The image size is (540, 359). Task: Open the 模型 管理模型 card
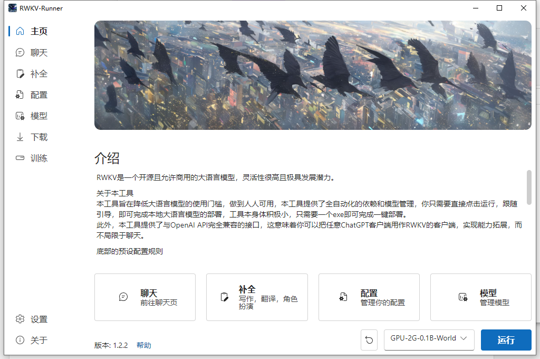481,297
